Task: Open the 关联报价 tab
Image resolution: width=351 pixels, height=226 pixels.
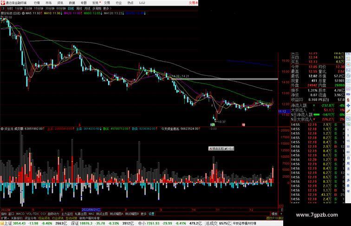Action: pyautogui.click(x=17, y=218)
